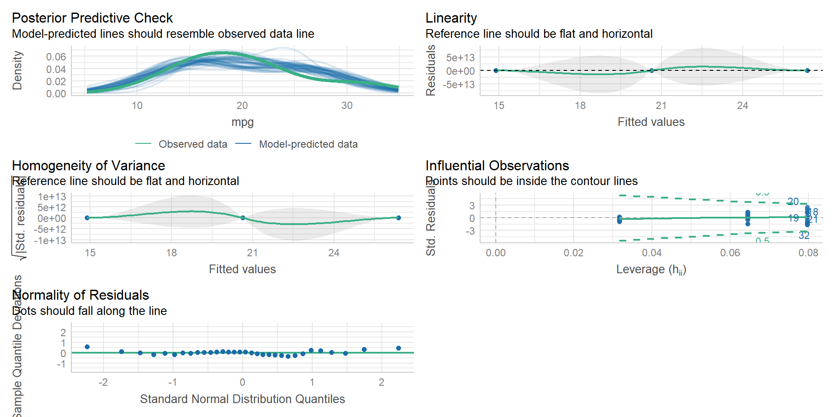Screen dimensions: 835x417
Task: Click point label 20 in influence plot
Action: pos(793,202)
